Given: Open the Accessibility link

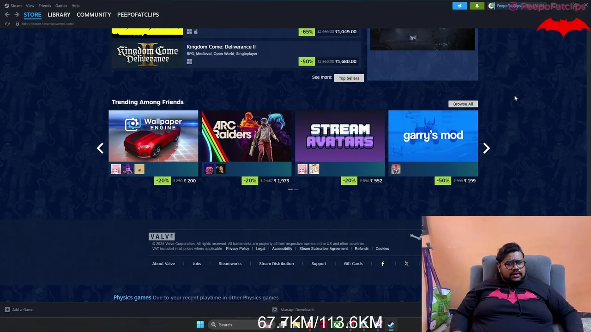Looking at the screenshot, I should pyautogui.click(x=282, y=249).
